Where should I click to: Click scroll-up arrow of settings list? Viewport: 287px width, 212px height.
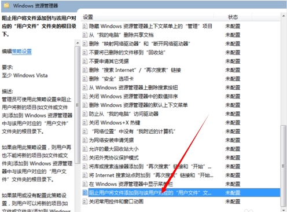click(x=284, y=16)
